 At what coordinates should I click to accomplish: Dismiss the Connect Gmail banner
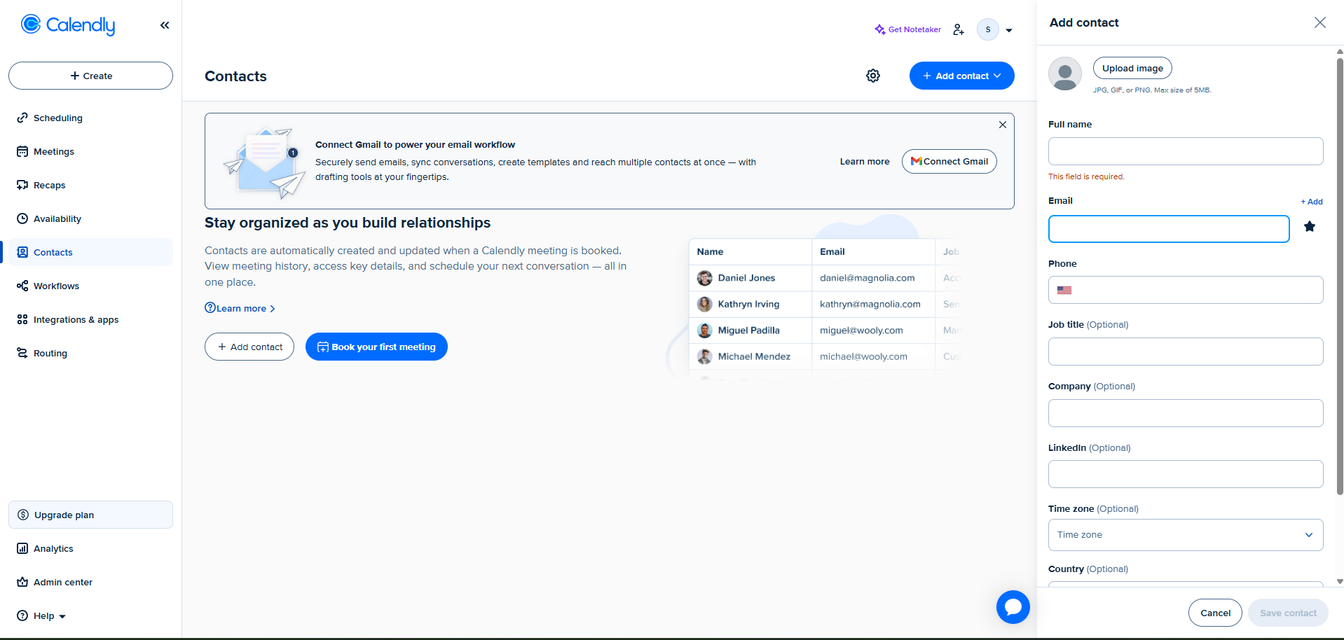tap(1003, 125)
